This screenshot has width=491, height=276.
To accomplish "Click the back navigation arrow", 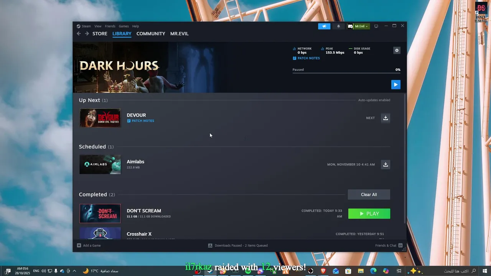I will (x=79, y=34).
